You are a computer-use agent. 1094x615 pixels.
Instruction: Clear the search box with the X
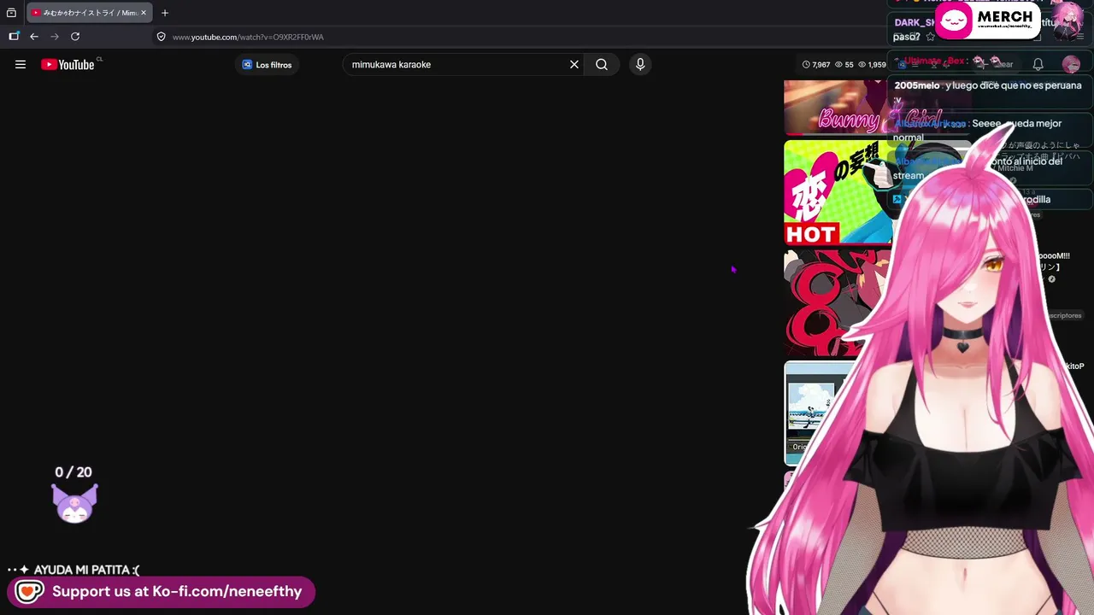[574, 64]
